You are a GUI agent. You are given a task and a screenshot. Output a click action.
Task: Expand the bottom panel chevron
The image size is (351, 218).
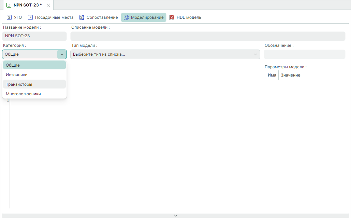coord(175,216)
